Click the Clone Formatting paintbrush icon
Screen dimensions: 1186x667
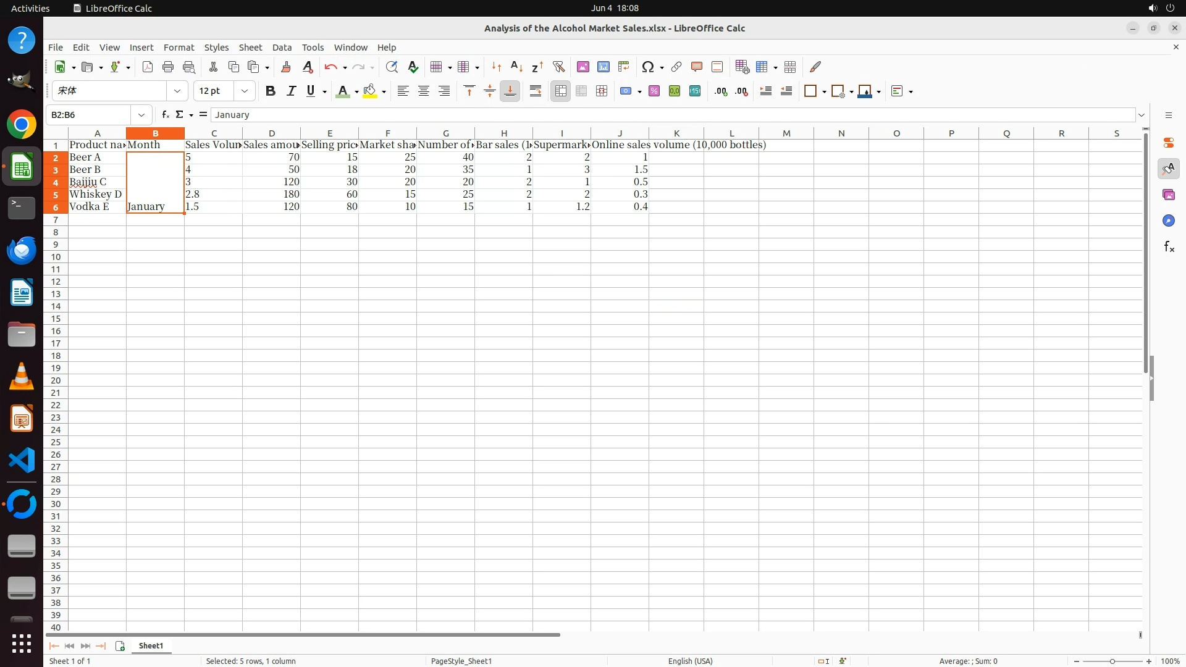tap(286, 67)
